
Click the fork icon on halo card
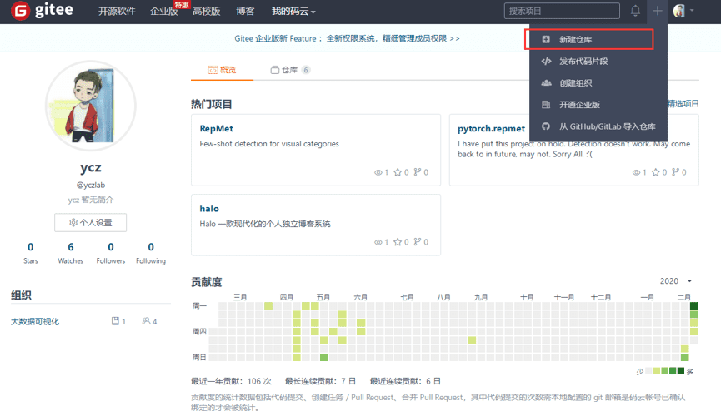pyautogui.click(x=417, y=241)
